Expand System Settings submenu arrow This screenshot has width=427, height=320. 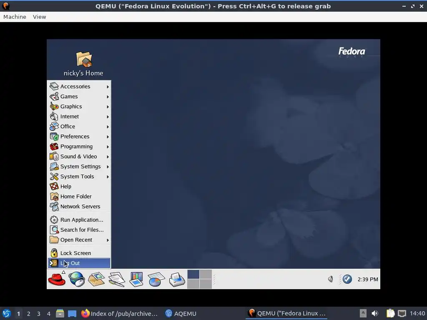[x=108, y=167]
